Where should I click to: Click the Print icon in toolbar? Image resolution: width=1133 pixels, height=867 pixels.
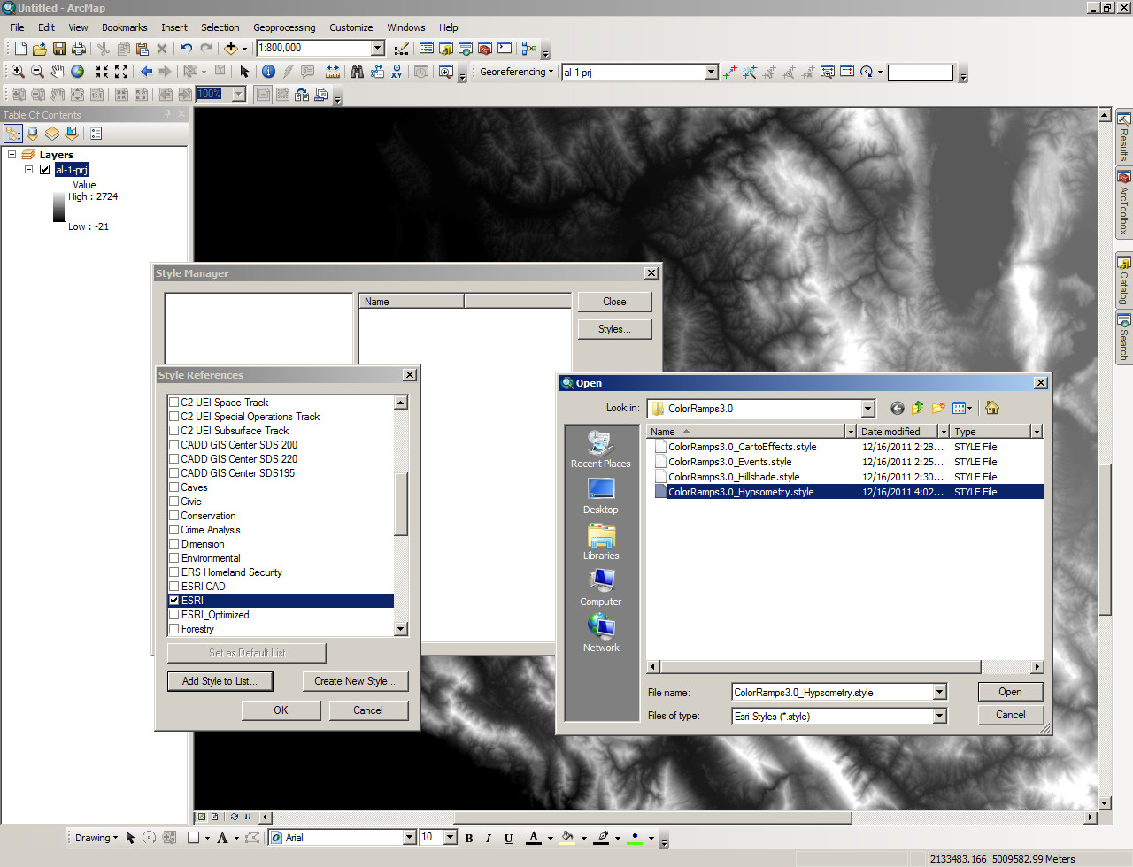79,49
